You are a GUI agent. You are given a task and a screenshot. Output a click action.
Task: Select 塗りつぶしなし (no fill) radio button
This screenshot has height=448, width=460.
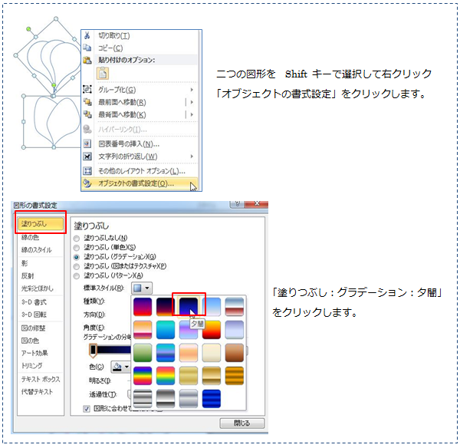coord(76,239)
